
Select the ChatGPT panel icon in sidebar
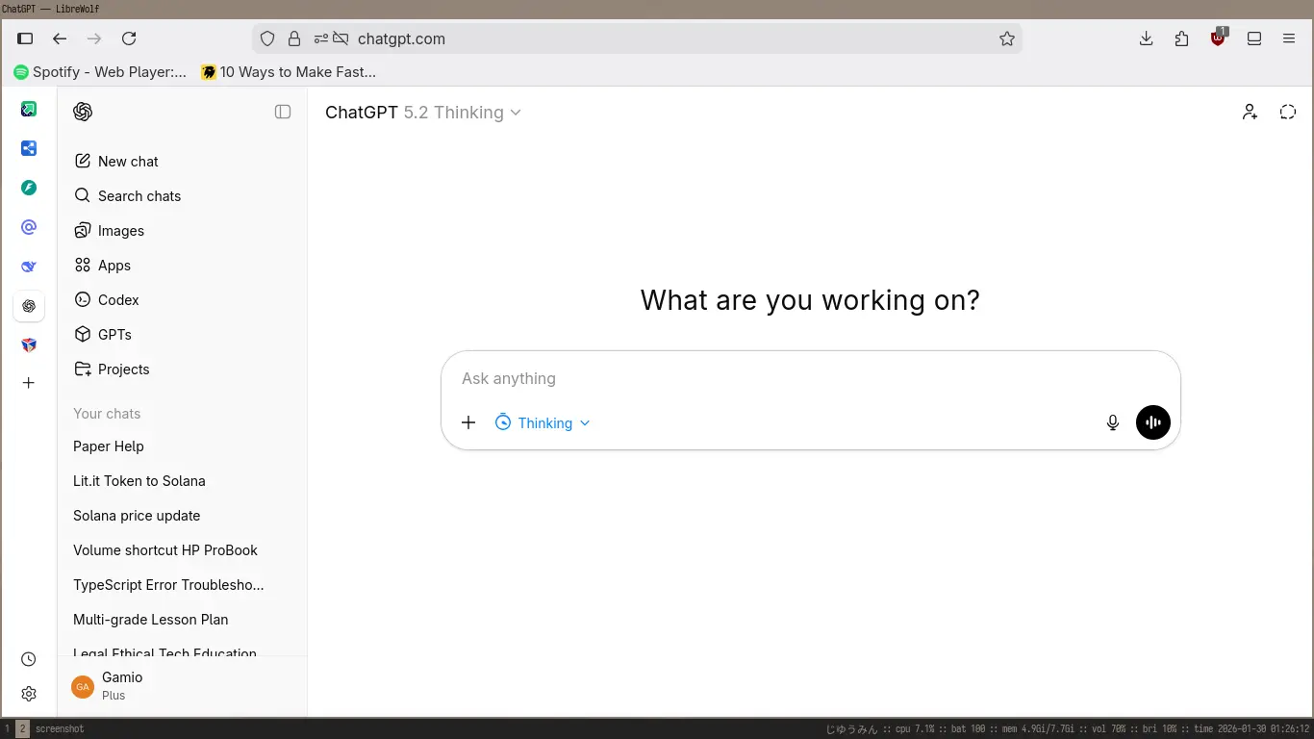[x=29, y=306]
